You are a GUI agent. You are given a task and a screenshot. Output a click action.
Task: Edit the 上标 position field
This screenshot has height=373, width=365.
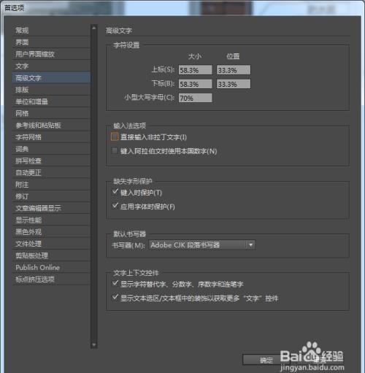[234, 70]
